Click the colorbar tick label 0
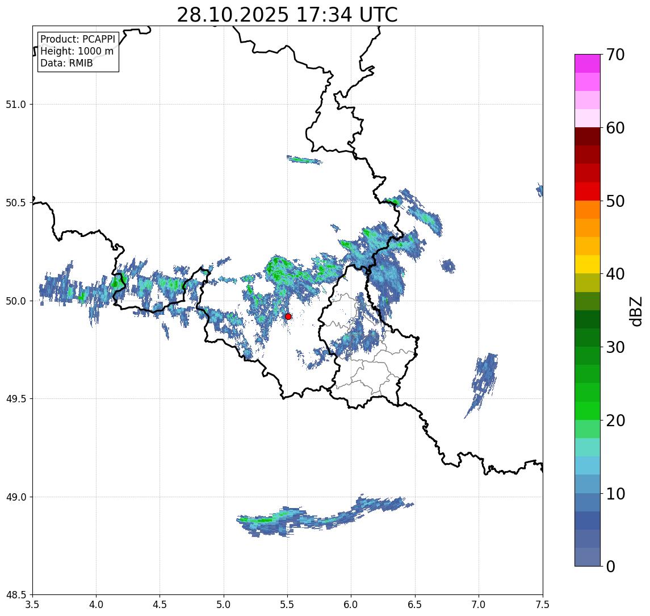Image resolution: width=650 pixels, height=616 pixels. [611, 566]
